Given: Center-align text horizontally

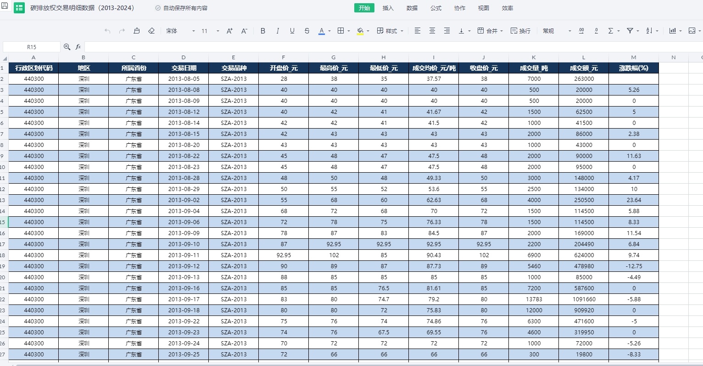Looking at the screenshot, I should click(432, 31).
